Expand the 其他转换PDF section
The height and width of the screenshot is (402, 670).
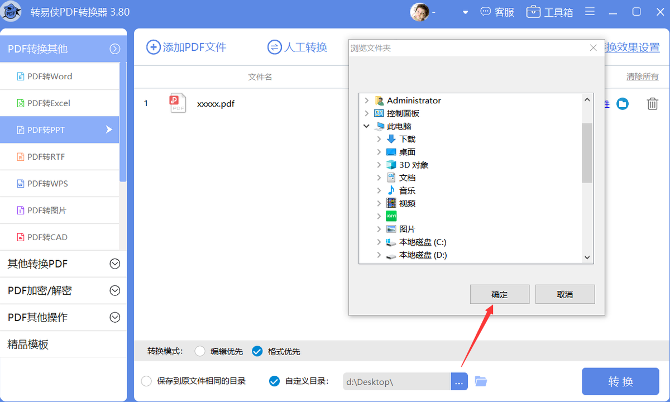(x=115, y=264)
